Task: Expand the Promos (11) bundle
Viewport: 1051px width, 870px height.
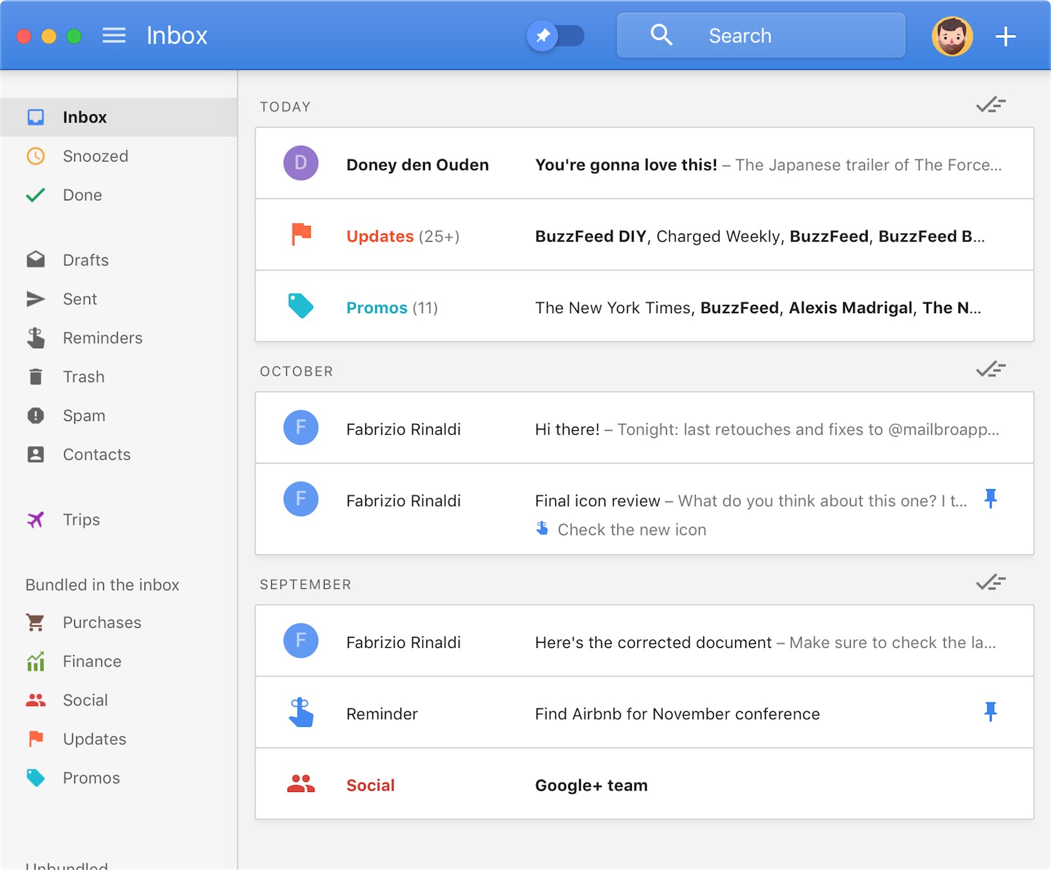Action: tap(644, 307)
